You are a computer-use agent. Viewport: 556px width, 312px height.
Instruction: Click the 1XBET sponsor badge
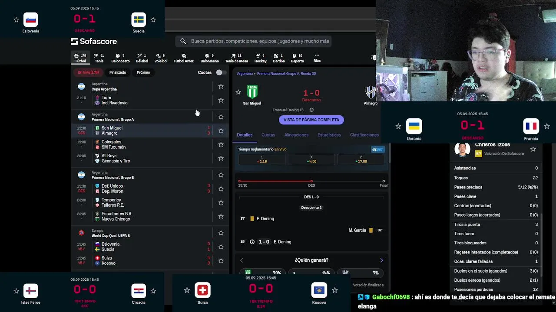click(x=377, y=149)
